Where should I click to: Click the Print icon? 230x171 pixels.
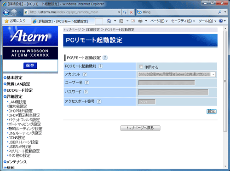pos(140,21)
